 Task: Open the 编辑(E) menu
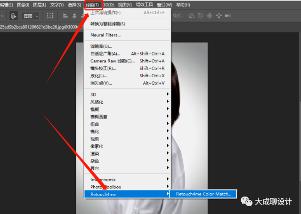tap(6, 5)
